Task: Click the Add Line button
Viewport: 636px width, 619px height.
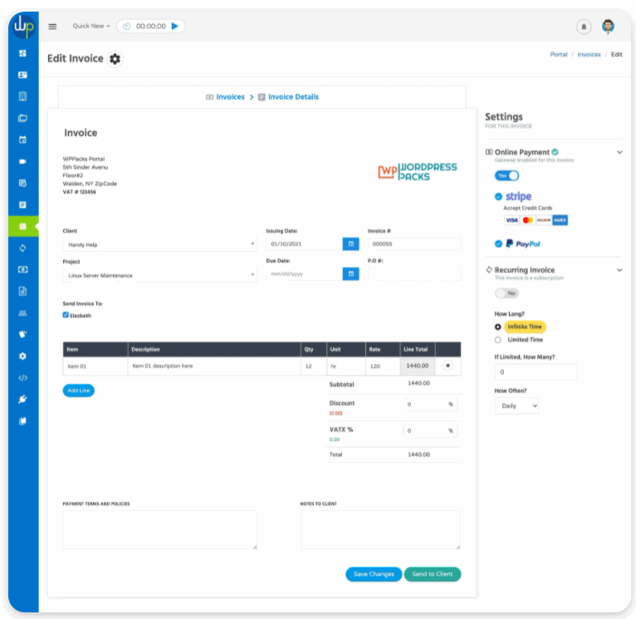Action: coord(79,391)
